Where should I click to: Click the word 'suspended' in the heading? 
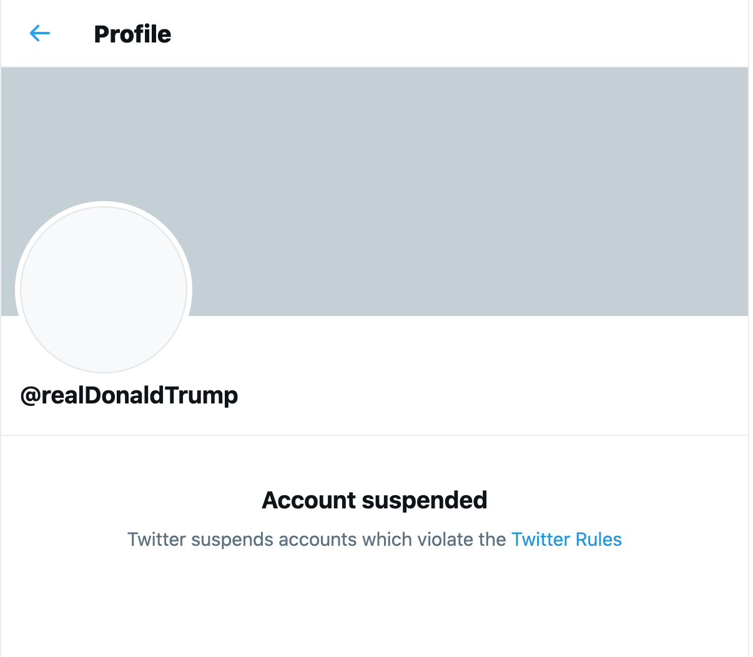425,500
